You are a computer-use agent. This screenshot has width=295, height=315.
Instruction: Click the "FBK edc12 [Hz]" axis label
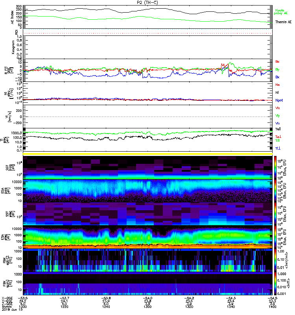tap(8, 260)
